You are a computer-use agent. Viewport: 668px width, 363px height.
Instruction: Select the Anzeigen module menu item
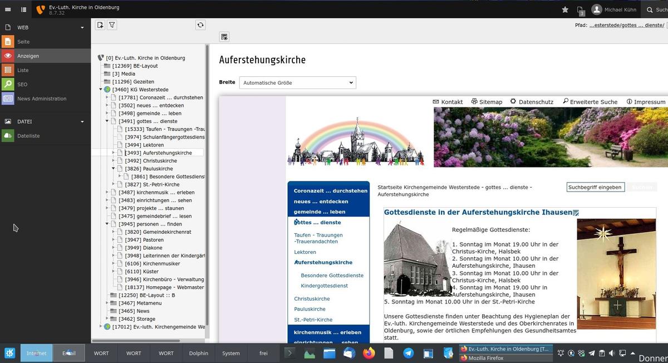pos(28,56)
